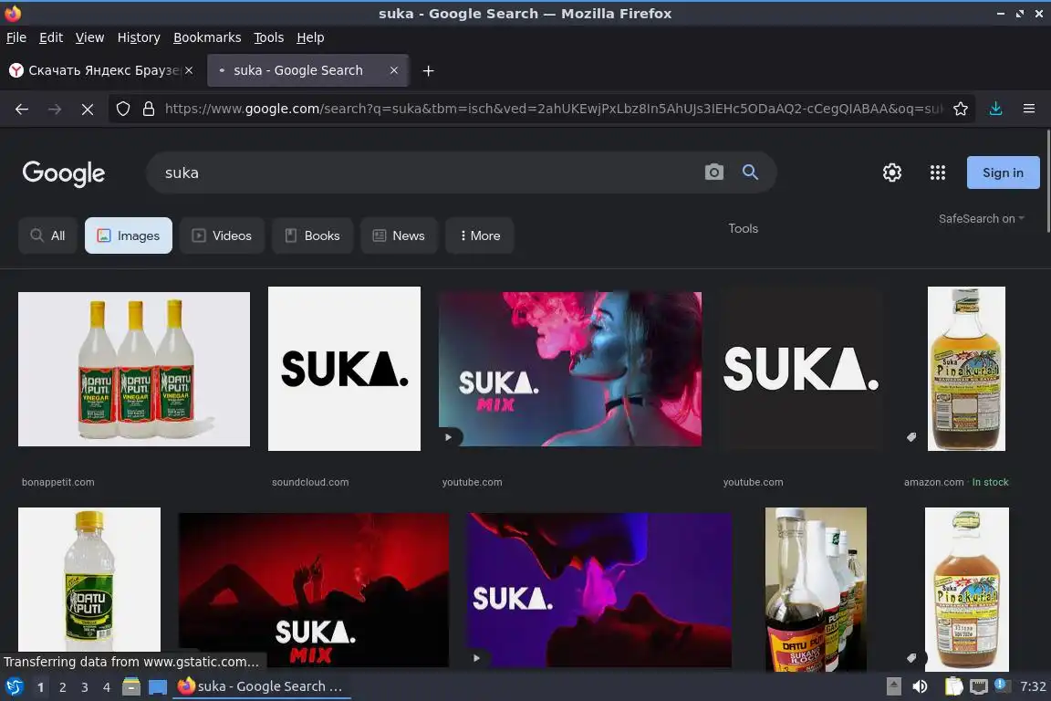Switch to the Yandex Browser tab
Viewport: 1051px width, 701px height.
tap(100, 70)
